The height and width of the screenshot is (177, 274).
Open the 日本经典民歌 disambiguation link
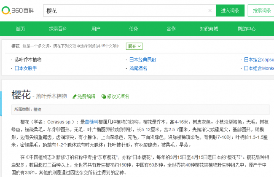[142, 60]
